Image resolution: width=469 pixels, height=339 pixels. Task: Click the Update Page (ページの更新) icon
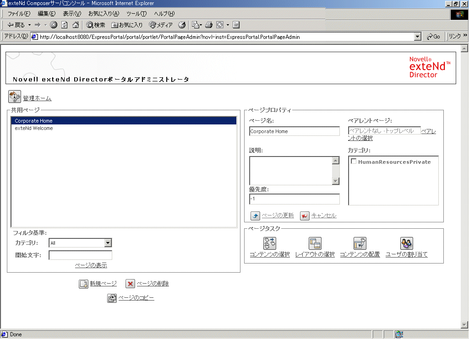pyautogui.click(x=255, y=215)
